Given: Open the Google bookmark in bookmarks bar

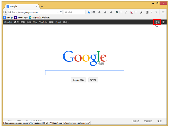Looking at the screenshot, I should click(x=8, y=18).
